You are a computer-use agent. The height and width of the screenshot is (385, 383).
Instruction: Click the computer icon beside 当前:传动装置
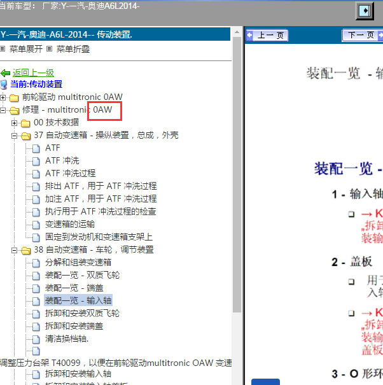pos(4,84)
